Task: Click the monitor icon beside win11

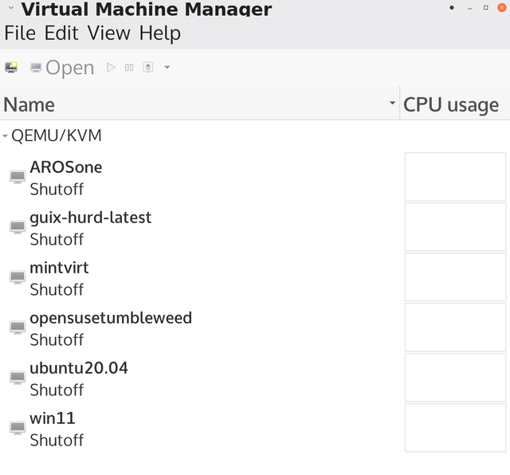Action: pos(18,427)
